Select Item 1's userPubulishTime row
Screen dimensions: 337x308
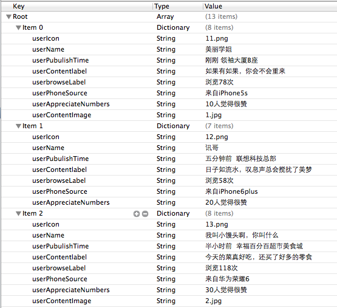(x=169, y=159)
